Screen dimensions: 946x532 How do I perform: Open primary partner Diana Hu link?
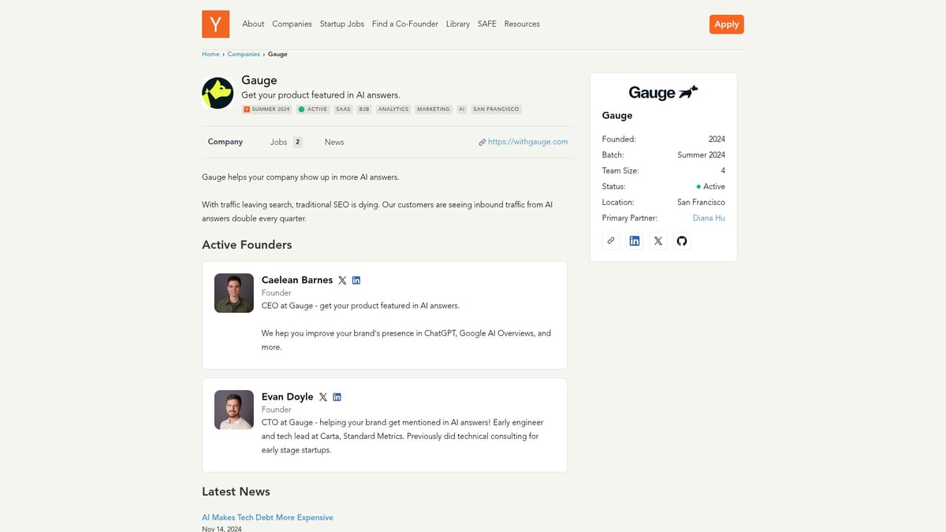[709, 218]
